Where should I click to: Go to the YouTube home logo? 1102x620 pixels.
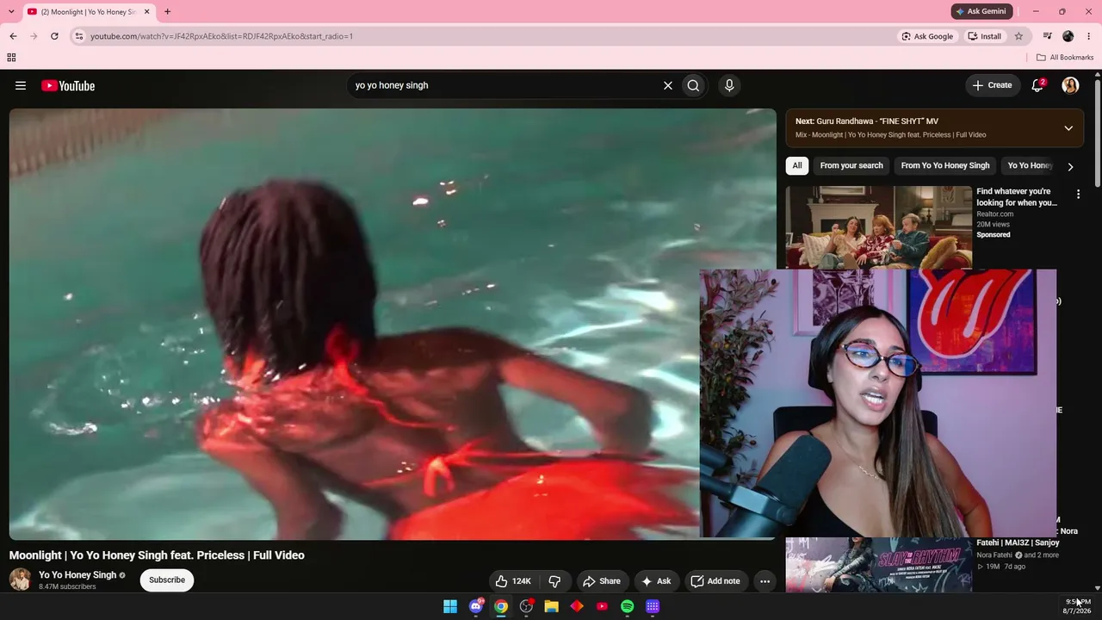(68, 85)
